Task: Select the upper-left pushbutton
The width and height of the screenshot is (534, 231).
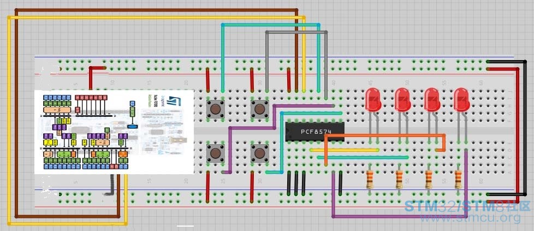Action: click(x=215, y=109)
